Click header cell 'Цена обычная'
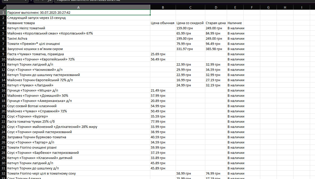Screen dimensions: 315x179 (163, 23)
